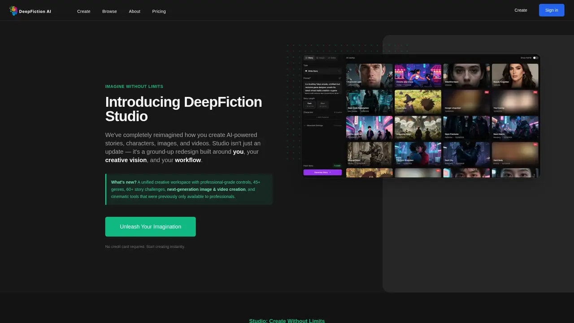Click the prompt text box in preview
This screenshot has width=574, height=323.
tap(322, 88)
